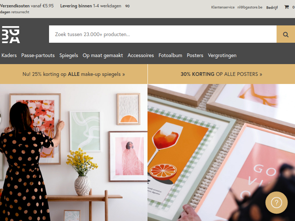Click the magnifier search button
The height and width of the screenshot is (221, 295).
click(x=285, y=34)
